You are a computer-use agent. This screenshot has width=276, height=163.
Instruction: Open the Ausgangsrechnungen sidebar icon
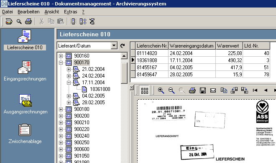[x=26, y=100]
